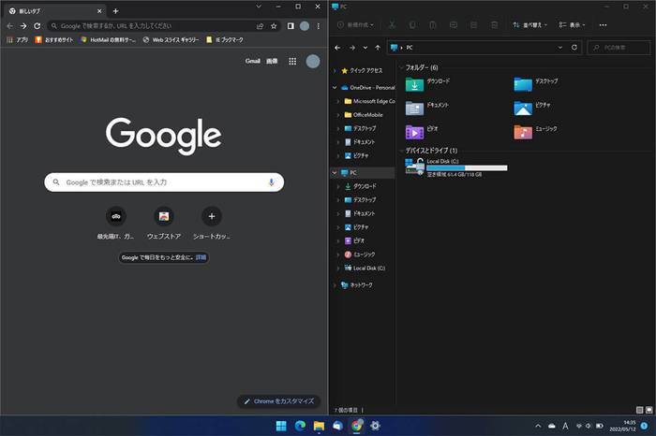
Task: Reload the page in Chrome
Action: [x=37, y=26]
